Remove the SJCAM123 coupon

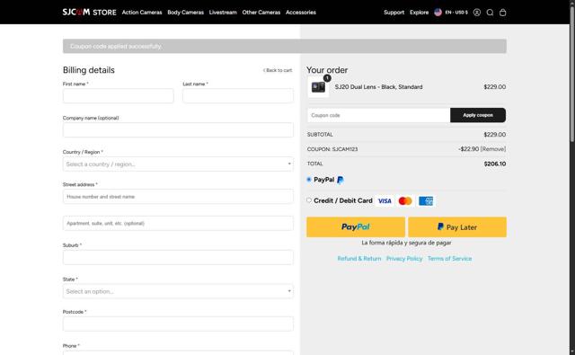493,149
